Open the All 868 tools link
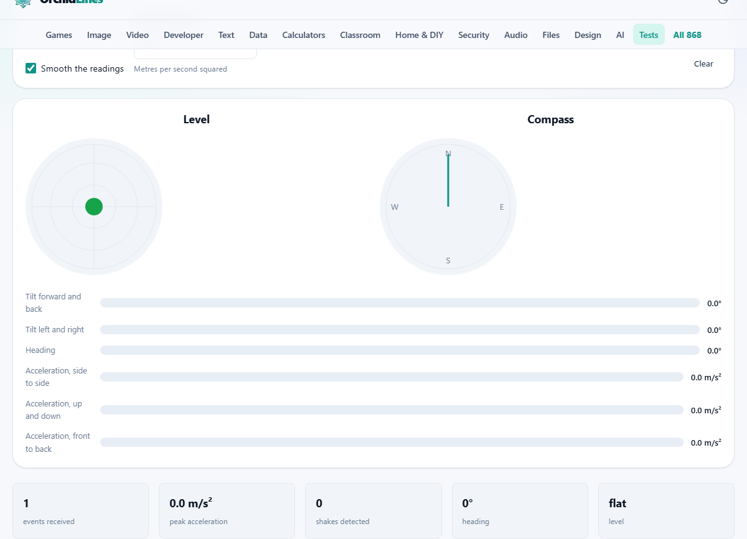Screen dimensions: 747x539 coord(687,35)
